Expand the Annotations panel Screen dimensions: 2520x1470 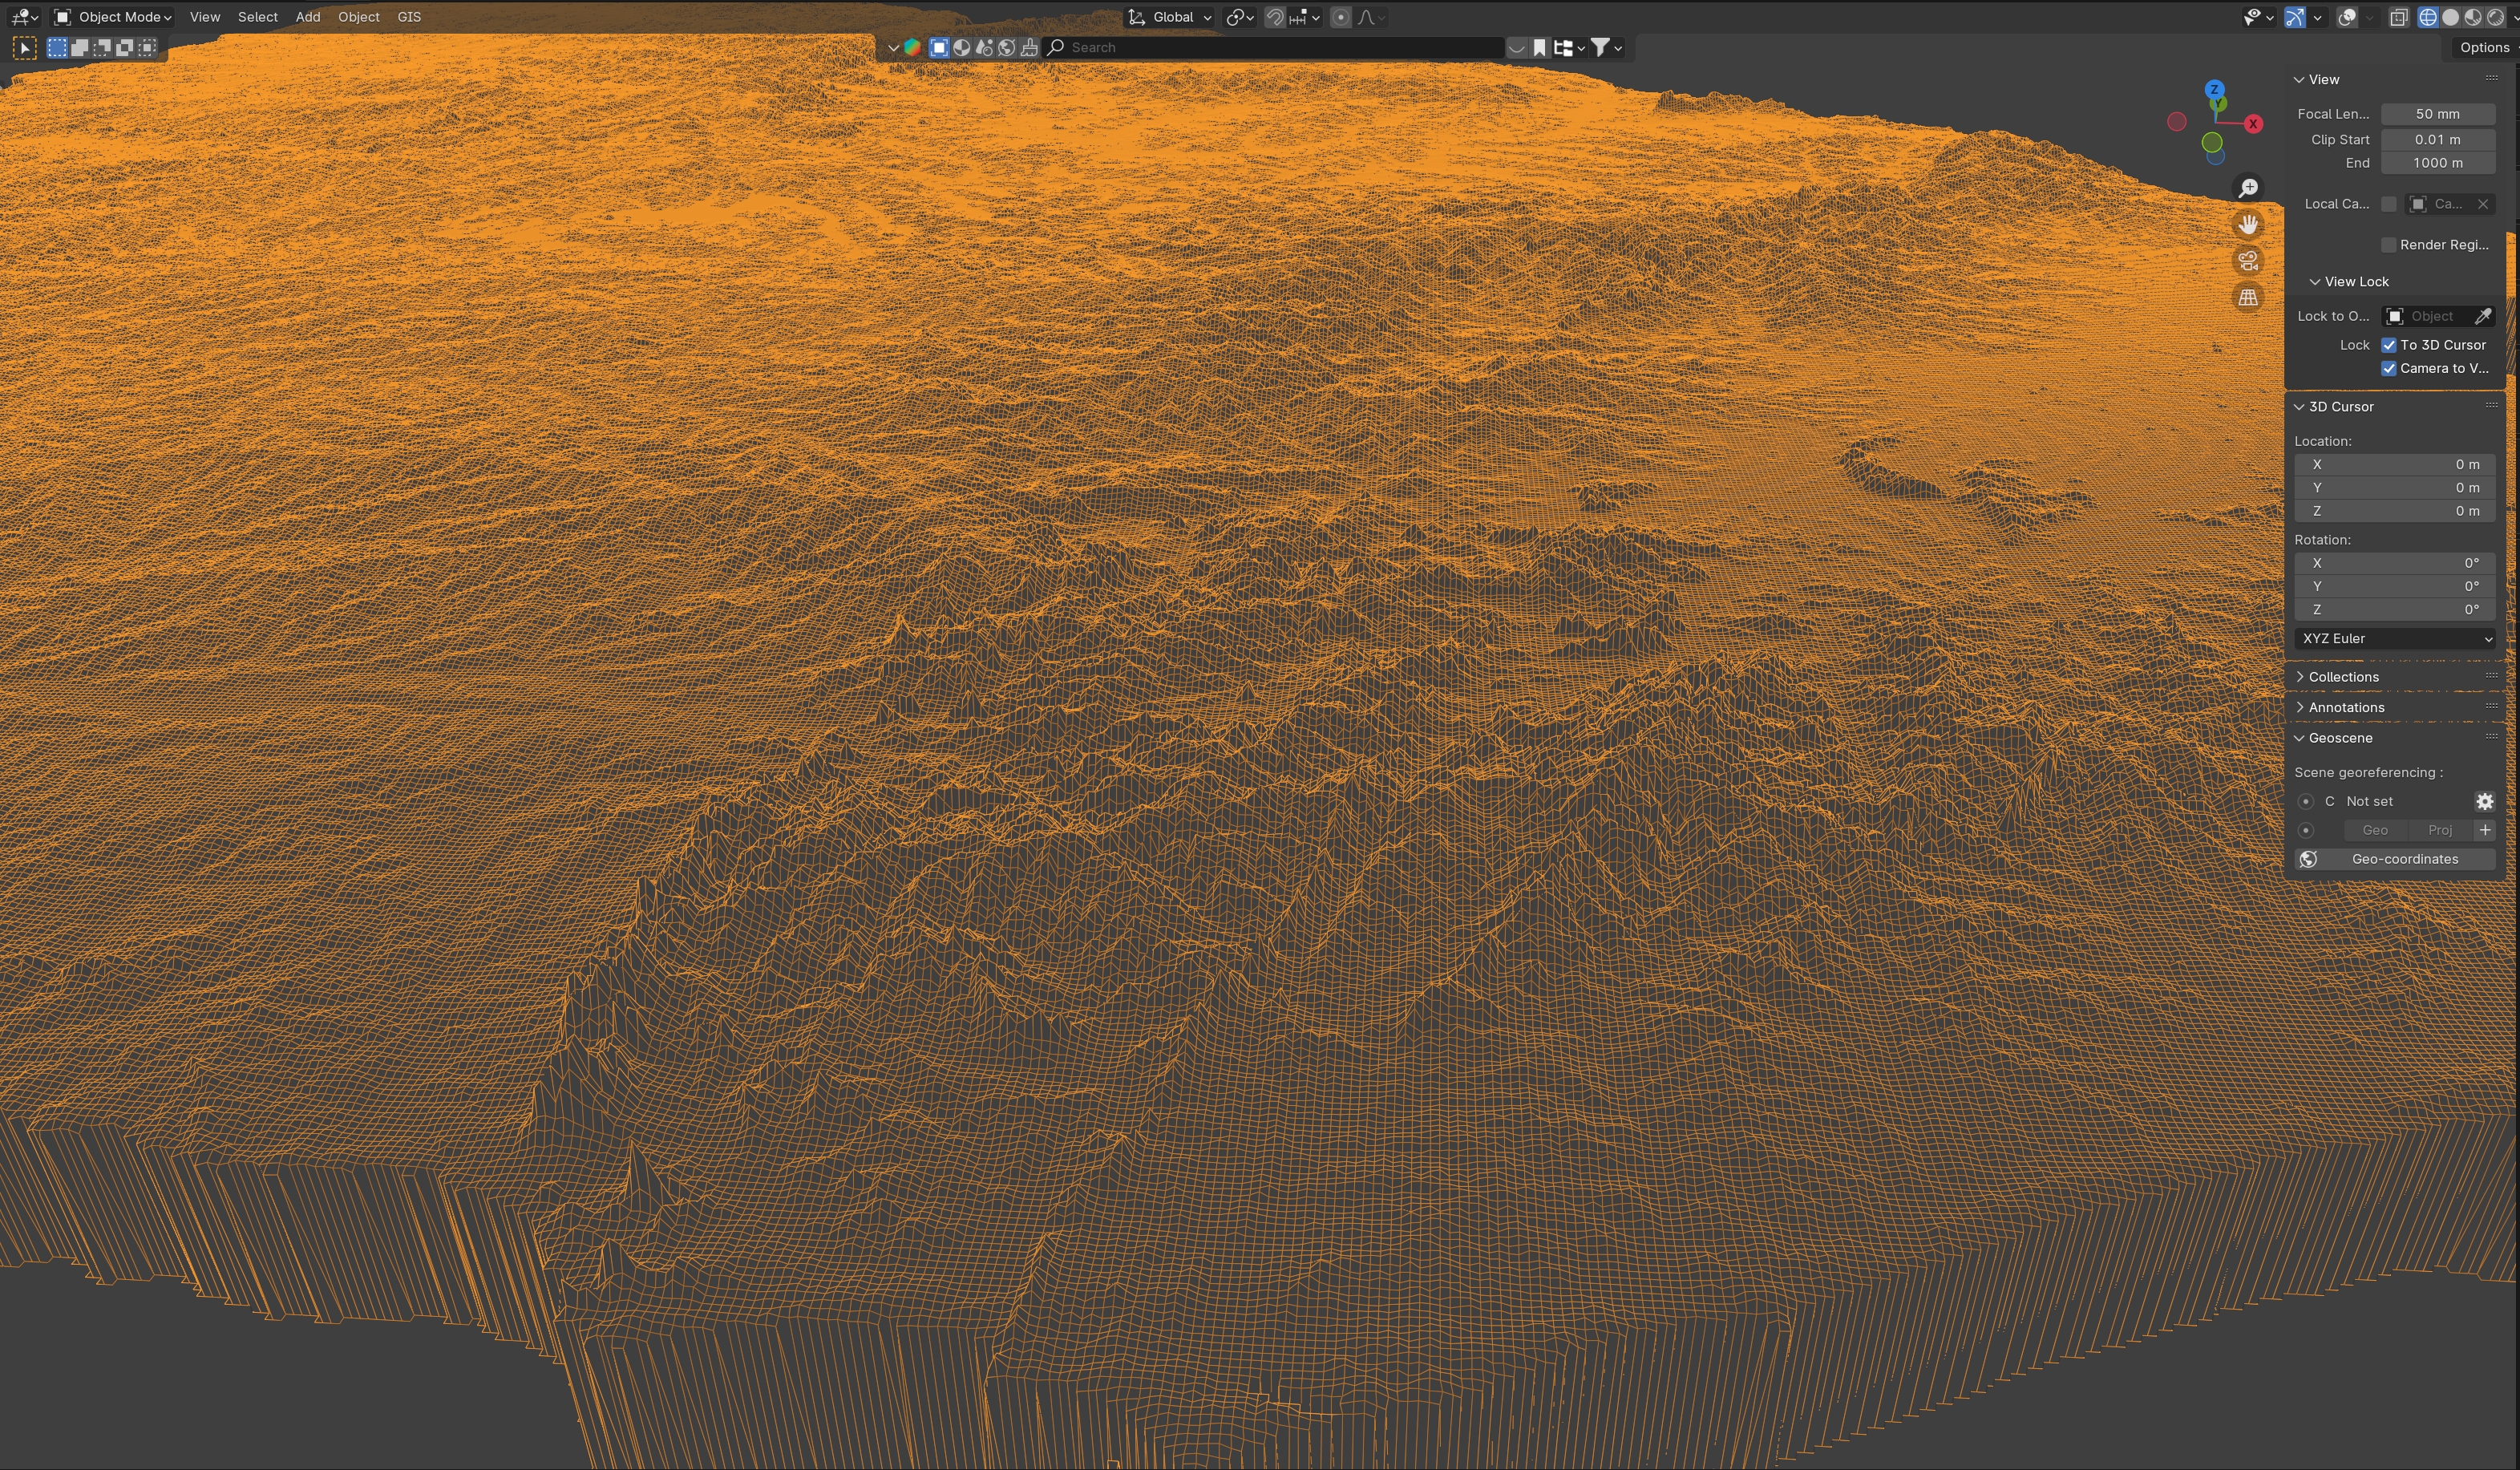[x=2346, y=707]
